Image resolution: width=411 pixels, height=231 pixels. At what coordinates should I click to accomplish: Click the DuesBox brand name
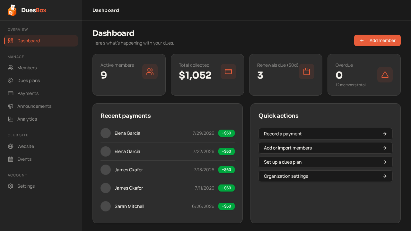tap(34, 10)
